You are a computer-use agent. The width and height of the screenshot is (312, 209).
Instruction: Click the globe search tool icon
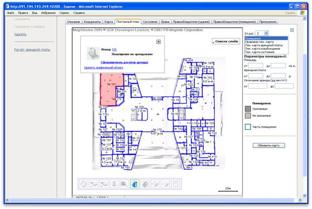(124, 184)
